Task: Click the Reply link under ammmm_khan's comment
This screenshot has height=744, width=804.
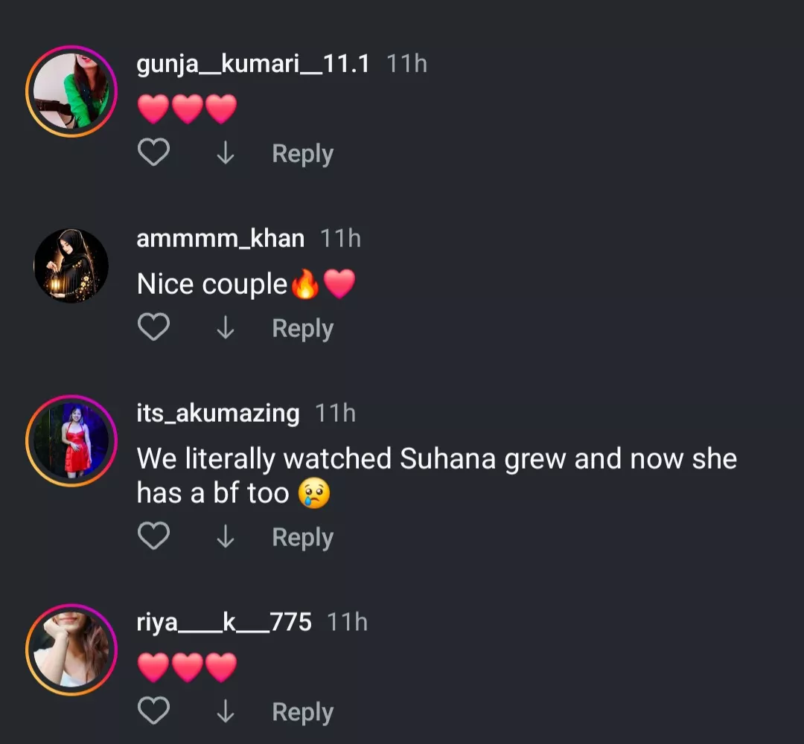Action: tap(301, 328)
